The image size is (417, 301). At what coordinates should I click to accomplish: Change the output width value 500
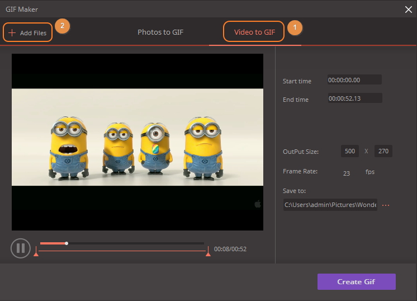tap(350, 151)
